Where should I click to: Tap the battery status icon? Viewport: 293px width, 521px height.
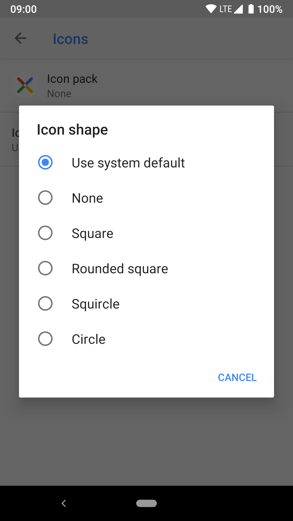tap(251, 9)
